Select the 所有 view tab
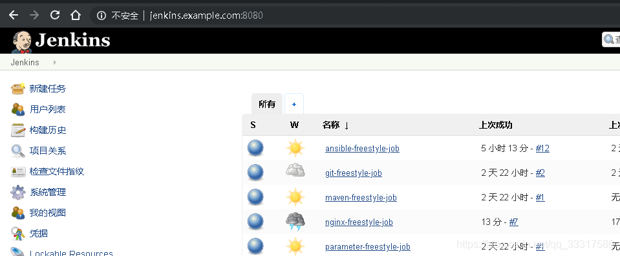620x256 pixels. [267, 104]
